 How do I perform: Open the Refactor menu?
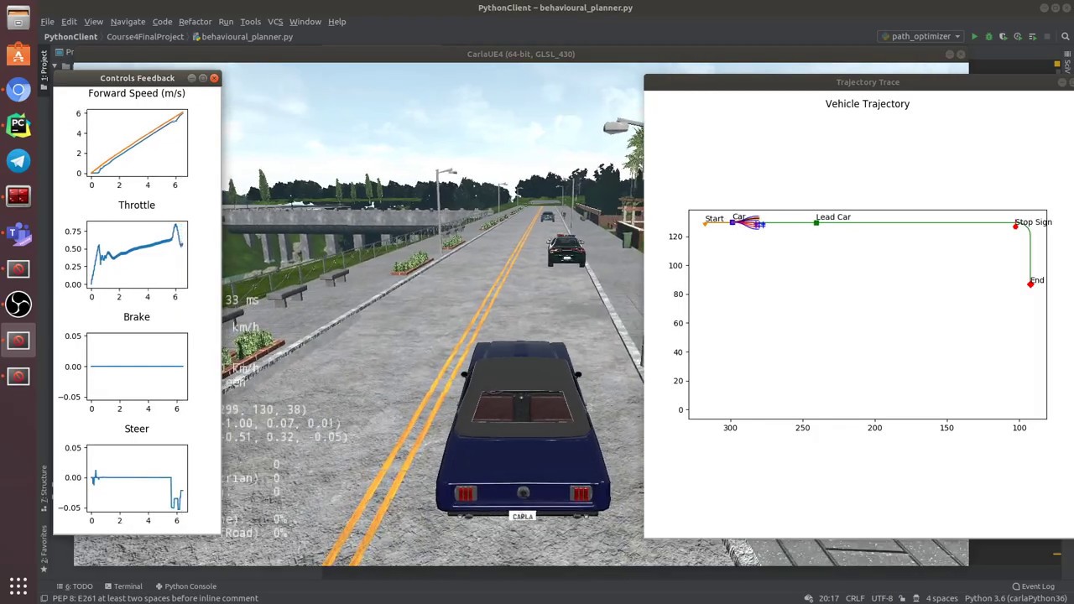(195, 22)
